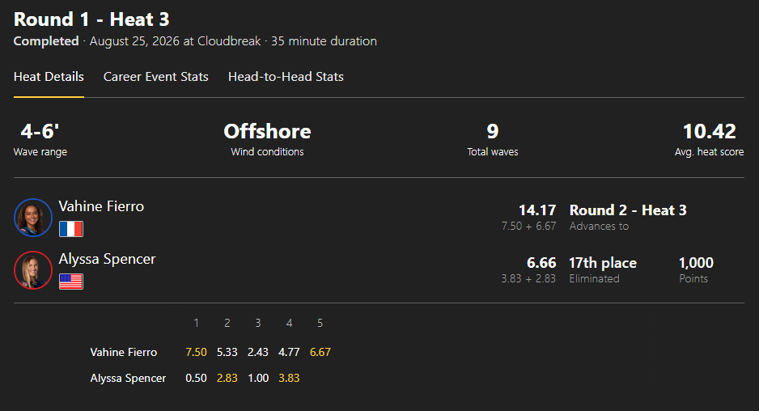Select Vahine Fierro's 7.50 wave score
This screenshot has height=411, width=759.
point(196,352)
